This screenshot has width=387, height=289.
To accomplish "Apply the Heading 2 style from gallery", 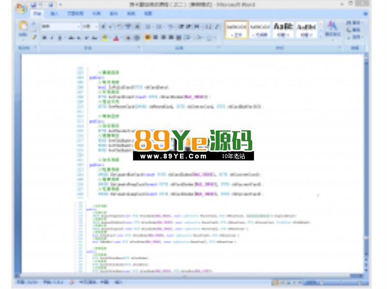I will [x=306, y=30].
